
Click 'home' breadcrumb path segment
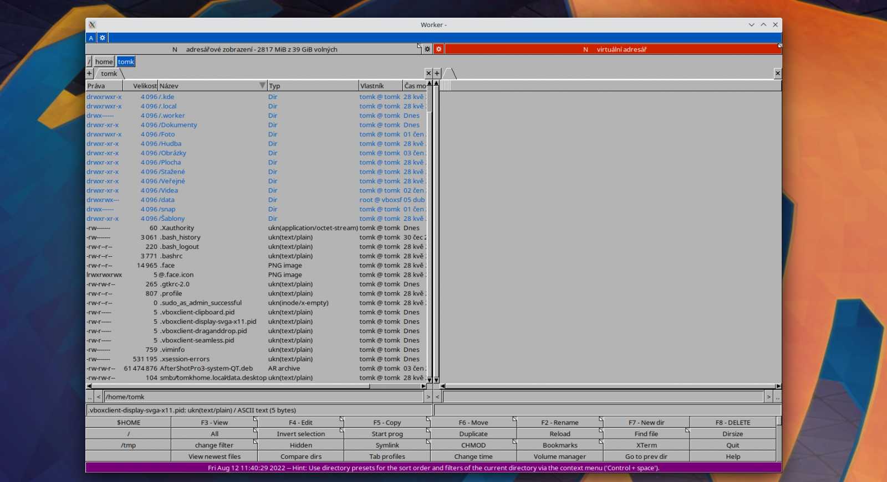click(104, 61)
